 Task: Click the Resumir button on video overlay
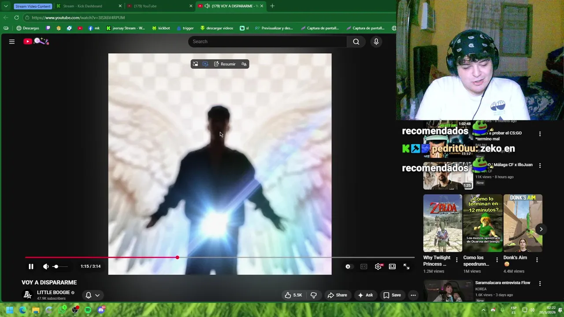tap(225, 64)
